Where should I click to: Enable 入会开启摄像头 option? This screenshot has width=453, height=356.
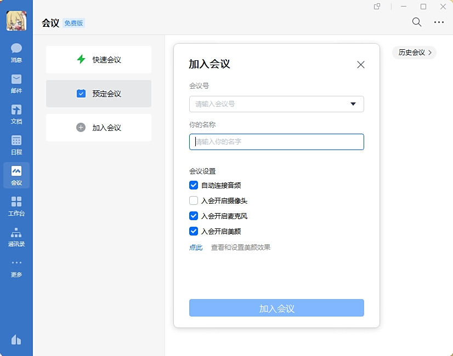[194, 200]
